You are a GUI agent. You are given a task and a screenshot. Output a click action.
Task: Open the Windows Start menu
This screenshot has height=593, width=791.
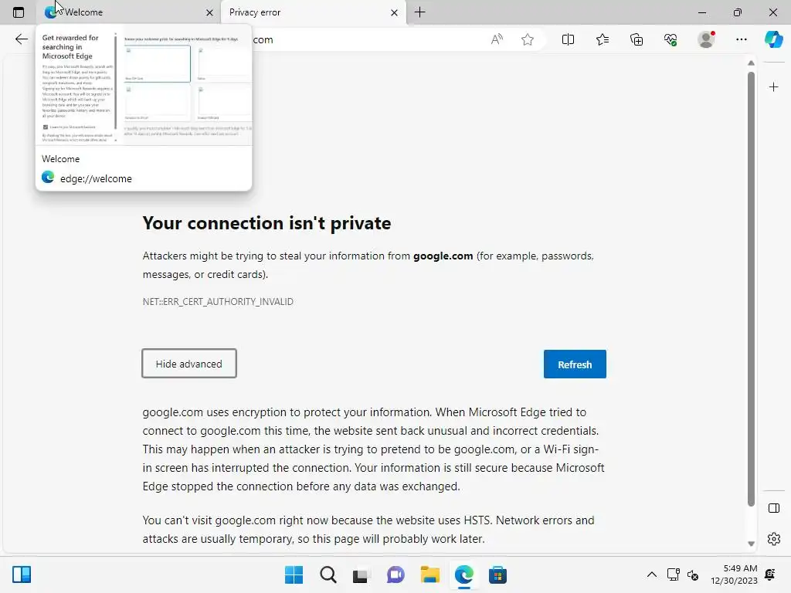[294, 574]
